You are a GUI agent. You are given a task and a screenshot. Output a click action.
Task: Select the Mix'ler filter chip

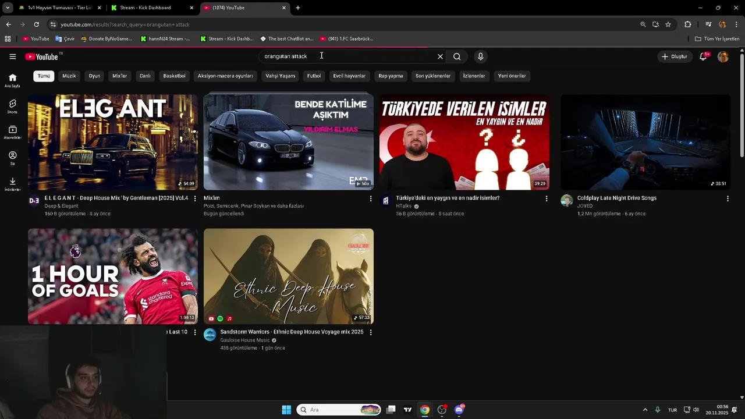(x=119, y=76)
